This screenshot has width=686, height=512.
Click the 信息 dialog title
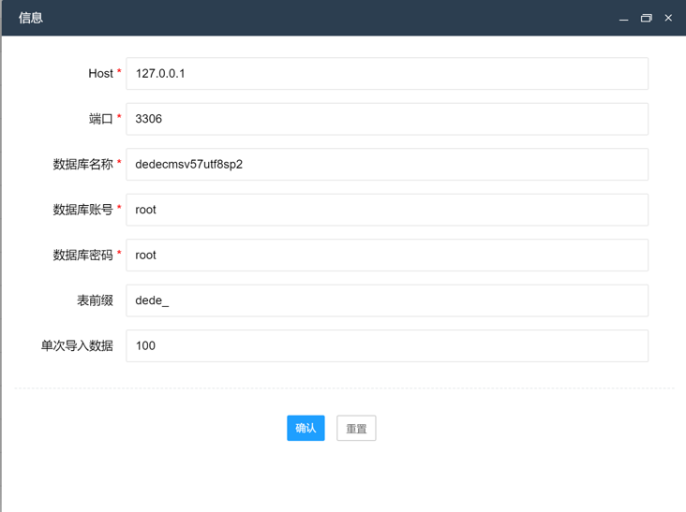coord(31,18)
